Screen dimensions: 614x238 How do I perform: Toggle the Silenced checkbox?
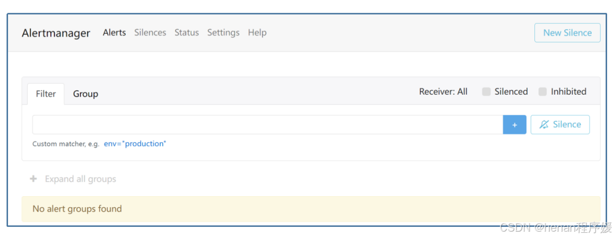click(x=486, y=91)
